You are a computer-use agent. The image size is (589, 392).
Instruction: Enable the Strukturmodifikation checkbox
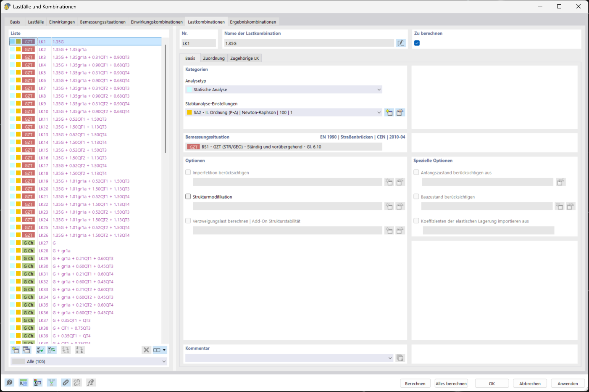187,196
